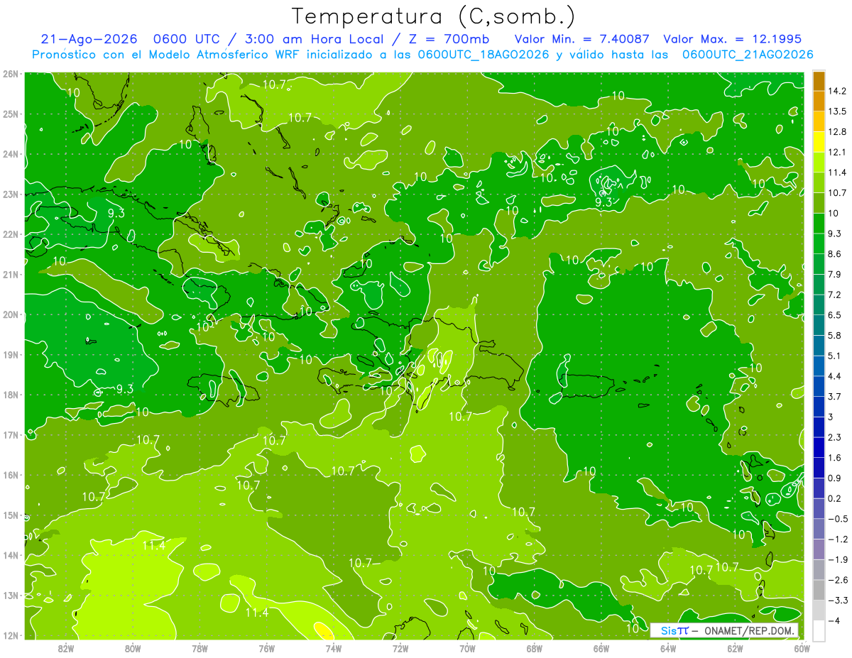Click the "12N" latitude axis label
852x658 pixels.
point(10,635)
